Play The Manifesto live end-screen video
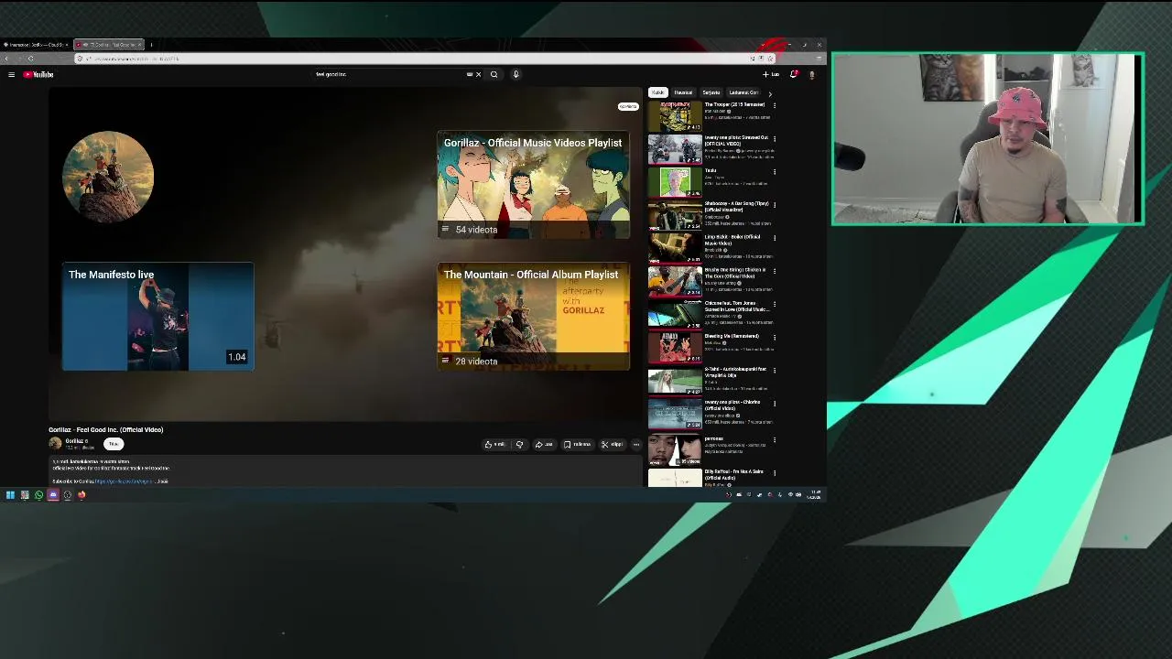Viewport: 1172px width, 659px height. (x=157, y=317)
